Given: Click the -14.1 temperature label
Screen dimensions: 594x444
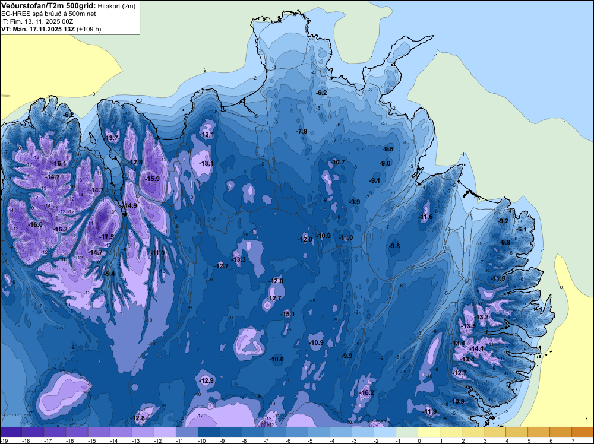Looking at the screenshot, I should tap(476, 348).
